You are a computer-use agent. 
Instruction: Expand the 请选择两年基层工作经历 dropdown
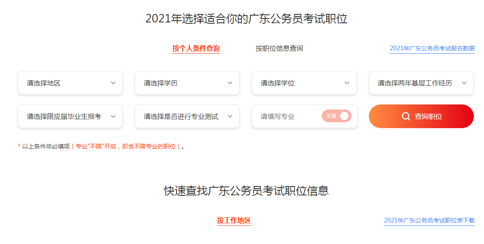[415, 83]
